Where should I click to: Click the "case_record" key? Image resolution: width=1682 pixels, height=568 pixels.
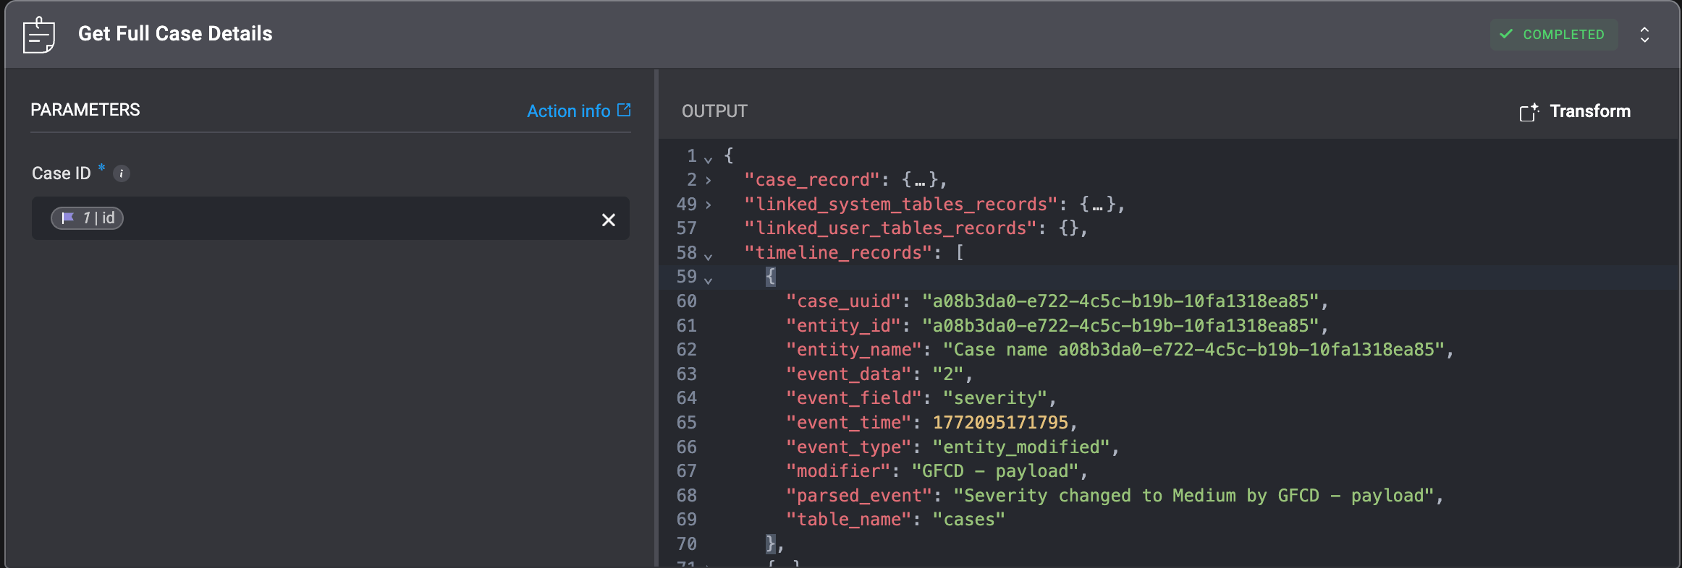pos(812,180)
